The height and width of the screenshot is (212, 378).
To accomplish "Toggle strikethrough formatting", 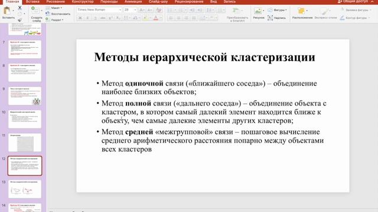I will [103, 18].
